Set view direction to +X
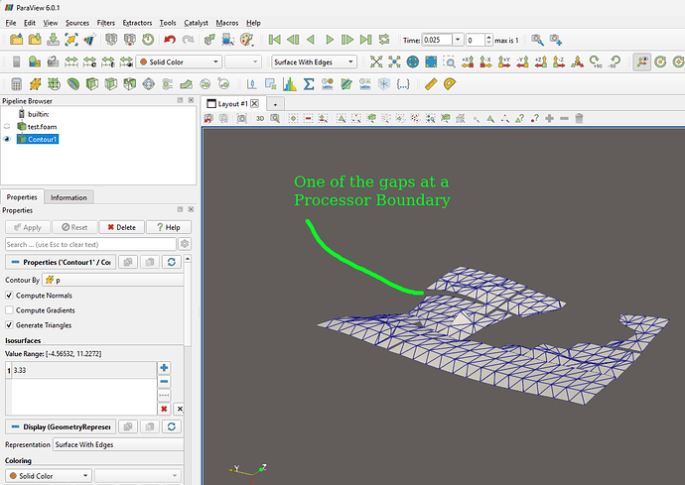The width and height of the screenshot is (685, 485). click(x=470, y=61)
